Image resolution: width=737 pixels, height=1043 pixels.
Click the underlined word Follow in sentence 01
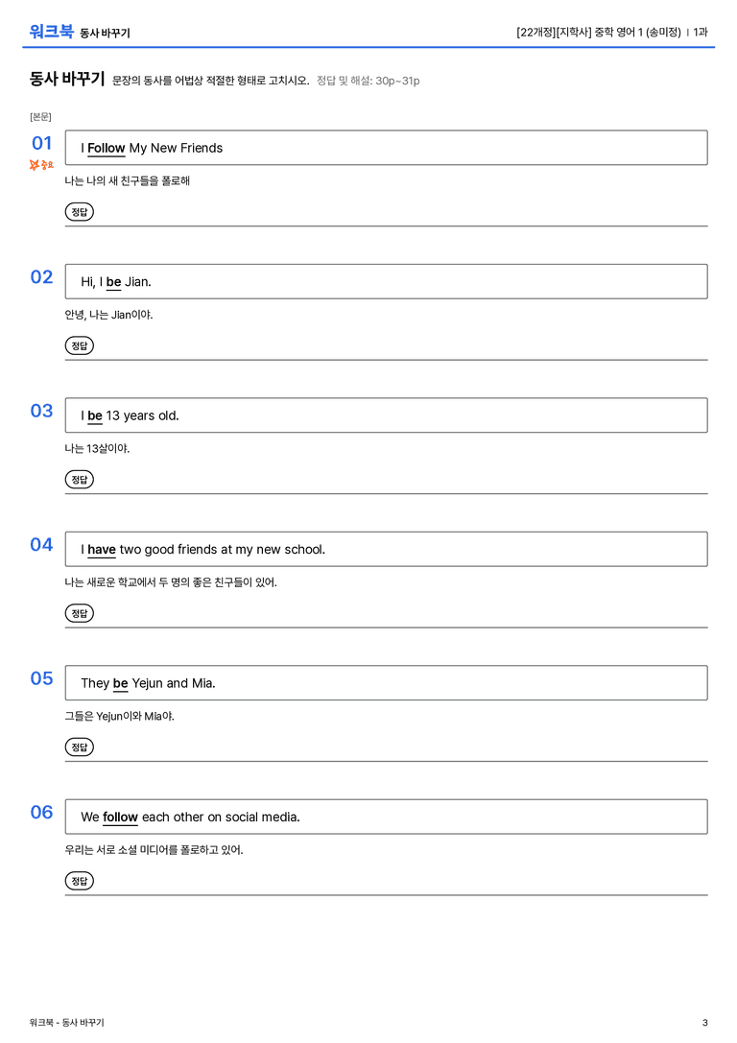pyautogui.click(x=107, y=149)
